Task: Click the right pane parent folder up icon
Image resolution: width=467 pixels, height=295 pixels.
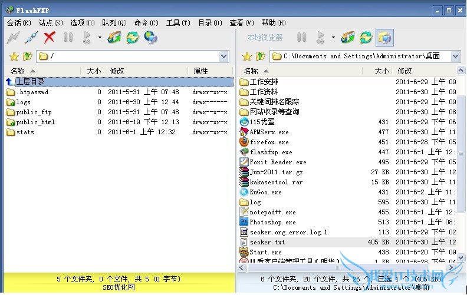Action: coord(261,56)
